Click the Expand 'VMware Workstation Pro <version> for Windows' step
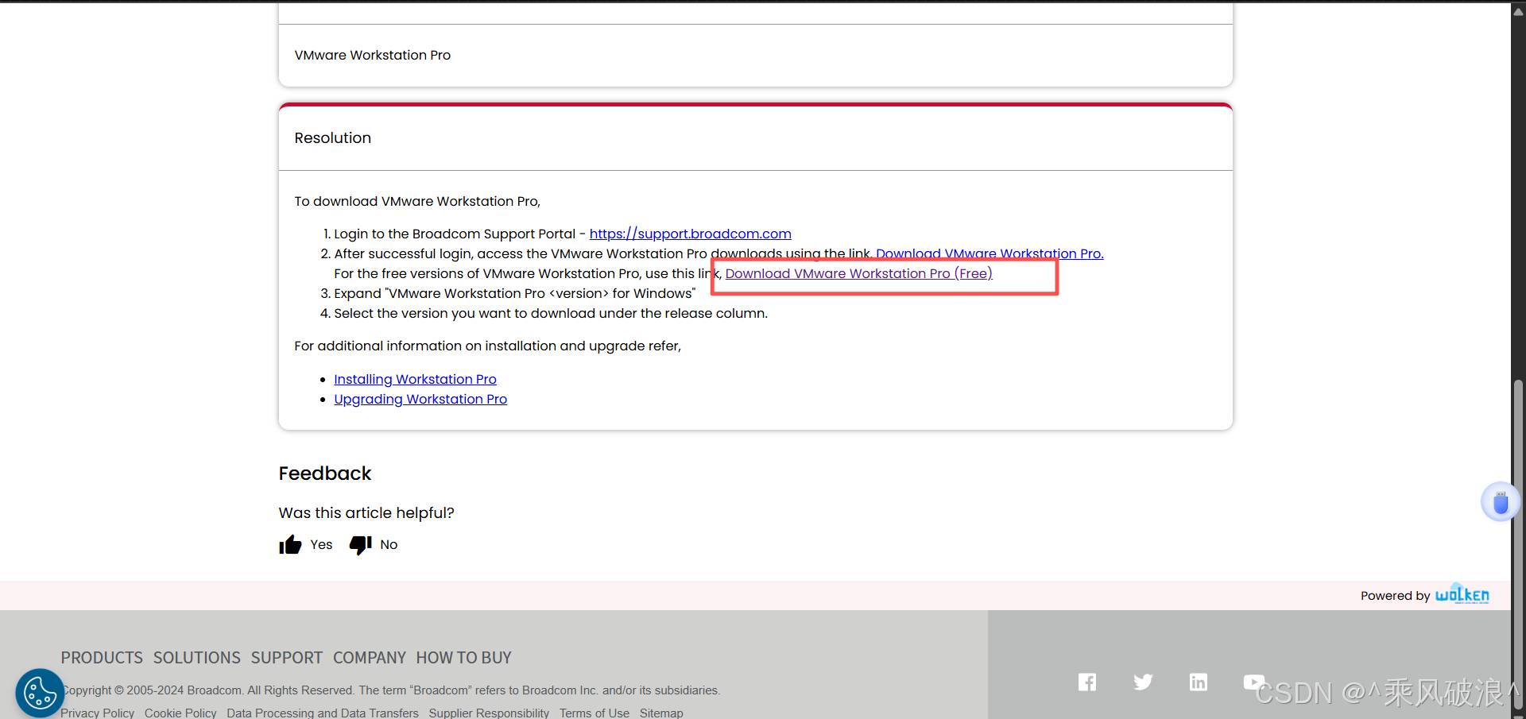The height and width of the screenshot is (719, 1526). (x=515, y=293)
